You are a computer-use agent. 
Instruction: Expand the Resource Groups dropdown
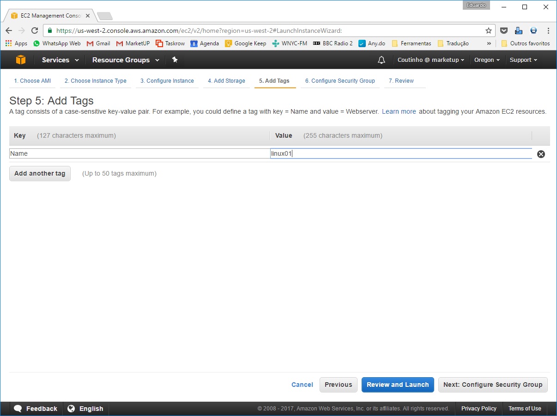coord(126,60)
